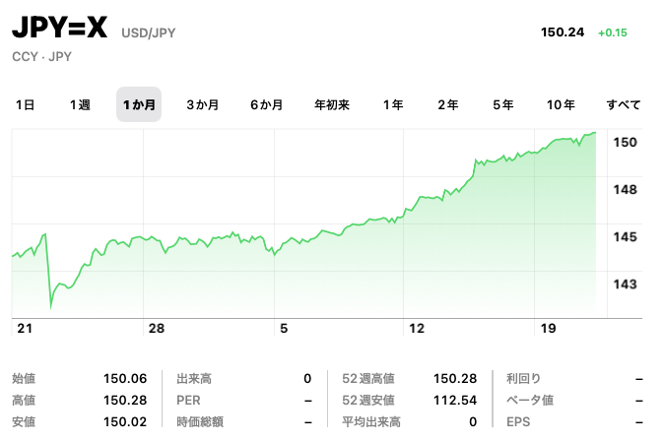Show the 3か月 chart range

tap(202, 104)
